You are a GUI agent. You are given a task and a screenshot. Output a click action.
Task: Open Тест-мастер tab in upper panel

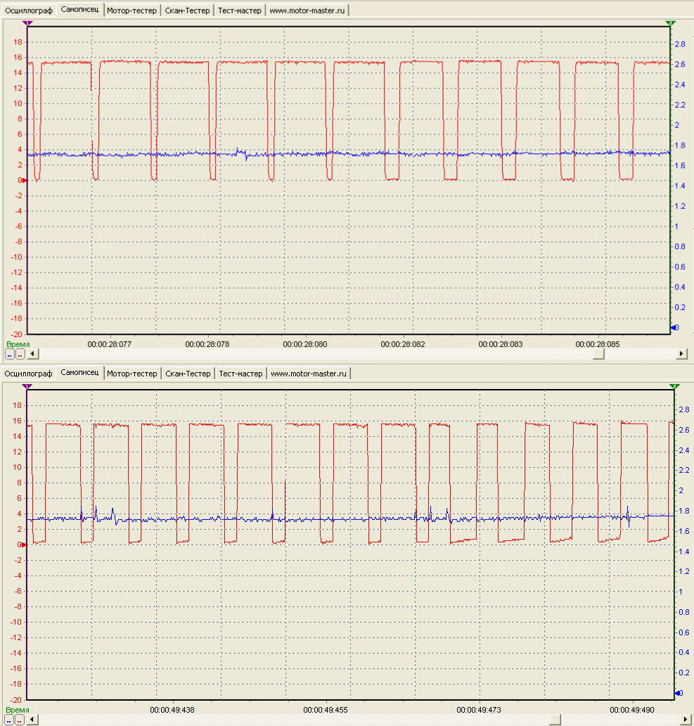coord(240,11)
